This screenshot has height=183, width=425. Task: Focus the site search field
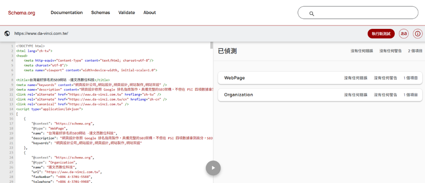(x=358, y=13)
